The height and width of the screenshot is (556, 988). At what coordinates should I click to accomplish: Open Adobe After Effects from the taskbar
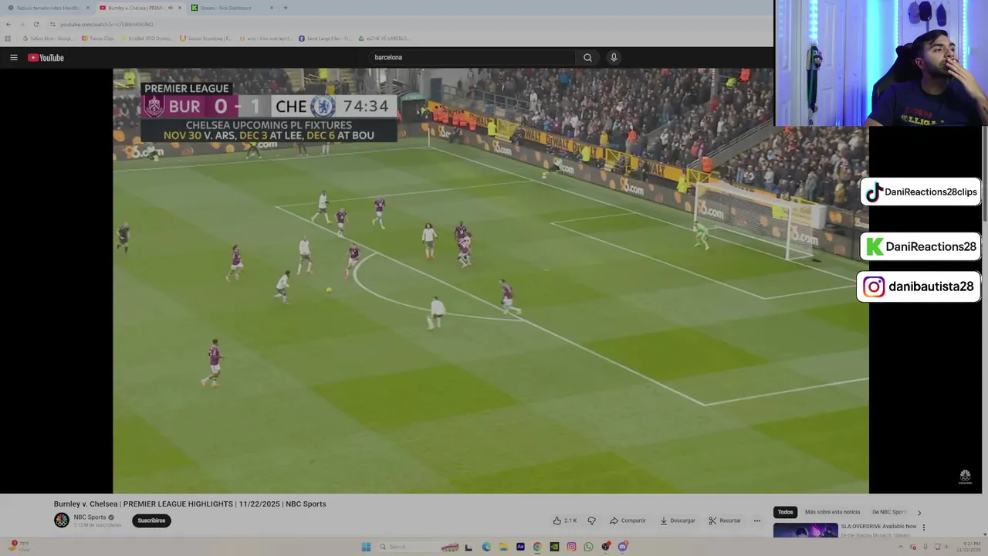pos(520,547)
